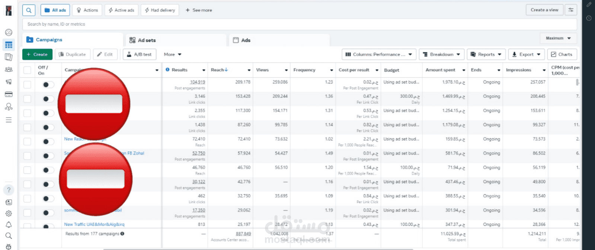Click the magnifier search button beside All ads
The height and width of the screenshot is (250, 595).
(29, 10)
